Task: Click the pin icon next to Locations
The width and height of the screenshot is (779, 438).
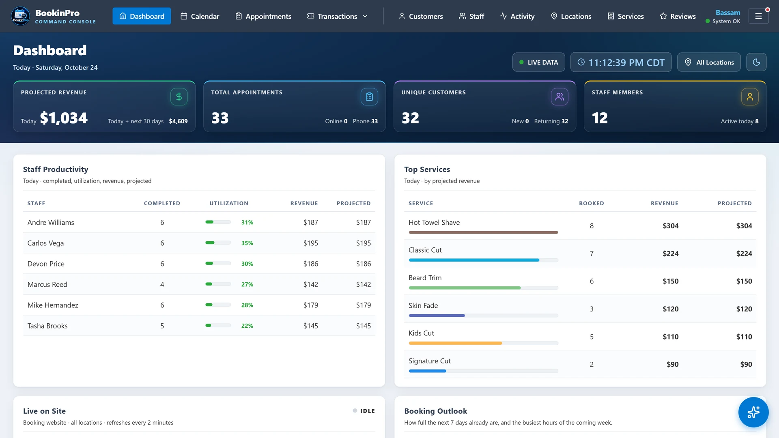Action: point(554,16)
